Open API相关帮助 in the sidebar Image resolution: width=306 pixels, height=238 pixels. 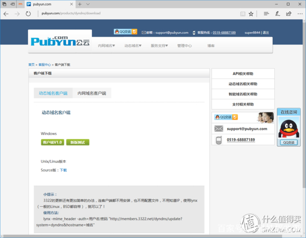click(x=243, y=74)
